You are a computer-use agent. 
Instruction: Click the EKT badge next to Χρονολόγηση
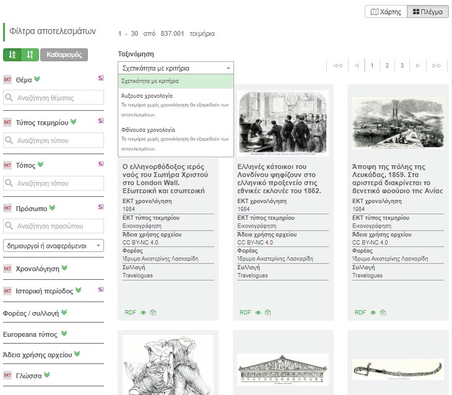coord(7,269)
